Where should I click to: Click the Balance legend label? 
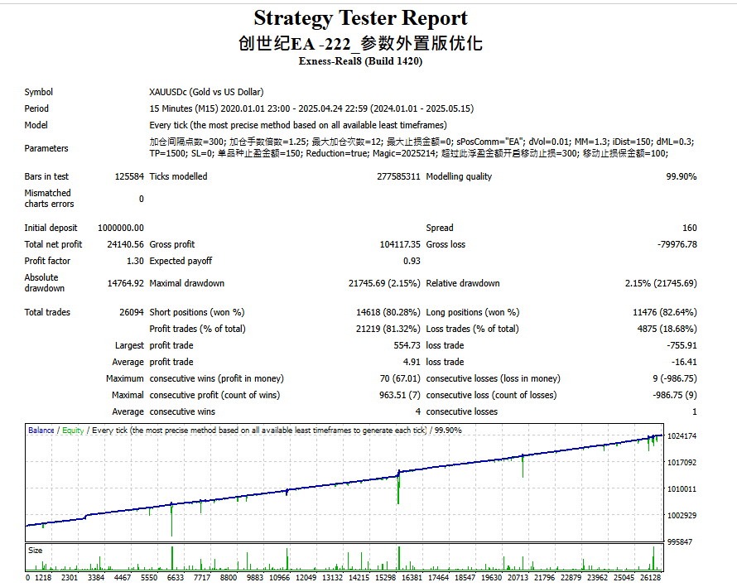(41, 430)
